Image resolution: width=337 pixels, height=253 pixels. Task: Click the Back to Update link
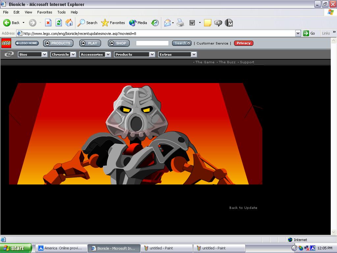tap(243, 208)
